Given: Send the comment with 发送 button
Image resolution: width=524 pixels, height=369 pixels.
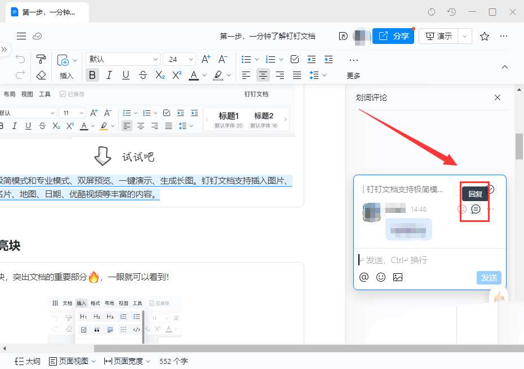Looking at the screenshot, I should tap(489, 277).
